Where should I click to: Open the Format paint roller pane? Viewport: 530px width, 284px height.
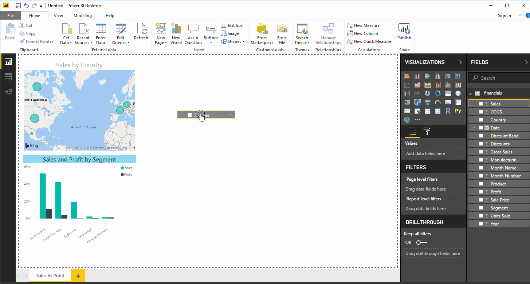tap(427, 132)
